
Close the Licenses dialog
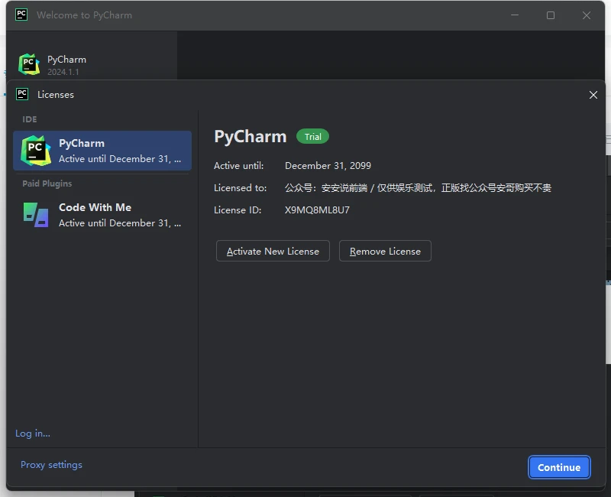(593, 95)
